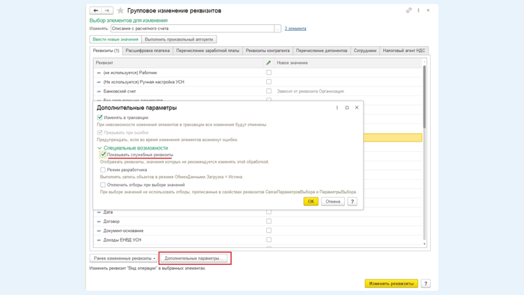Copy link via chain icon in header
524x295 pixels.
pyautogui.click(x=409, y=10)
